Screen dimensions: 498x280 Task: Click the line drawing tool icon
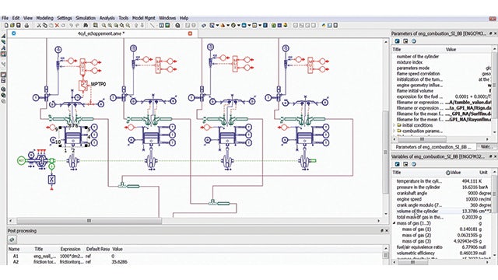(153, 26)
